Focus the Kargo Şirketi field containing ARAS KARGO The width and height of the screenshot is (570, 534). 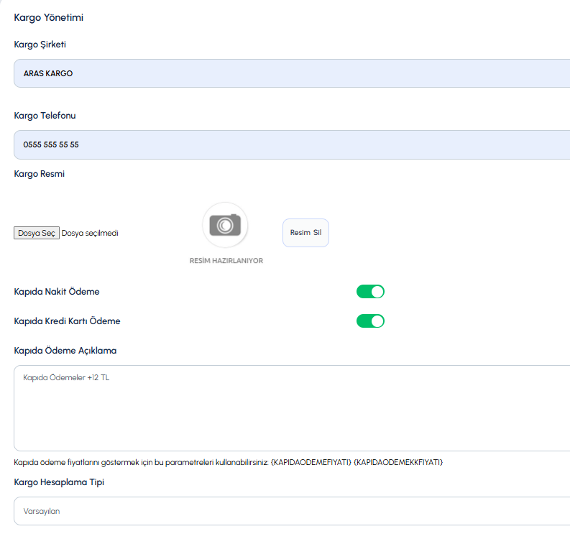(292, 73)
